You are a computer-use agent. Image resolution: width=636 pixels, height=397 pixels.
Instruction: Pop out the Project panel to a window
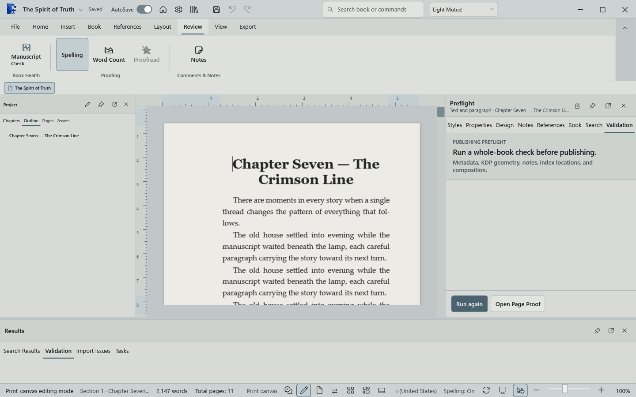tap(114, 105)
